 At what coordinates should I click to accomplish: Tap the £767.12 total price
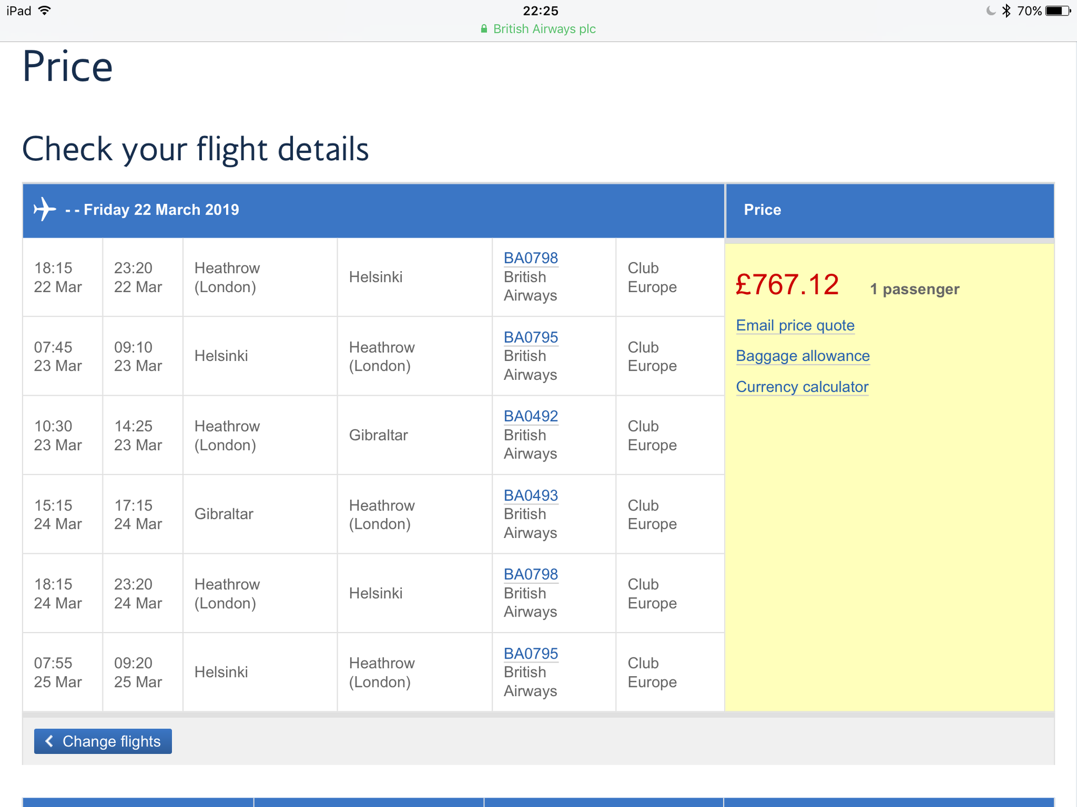787,285
